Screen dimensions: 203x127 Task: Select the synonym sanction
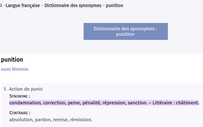coord(137,103)
